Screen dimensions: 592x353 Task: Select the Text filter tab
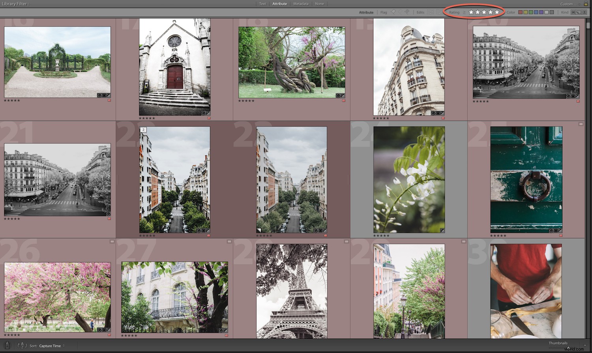(x=262, y=4)
